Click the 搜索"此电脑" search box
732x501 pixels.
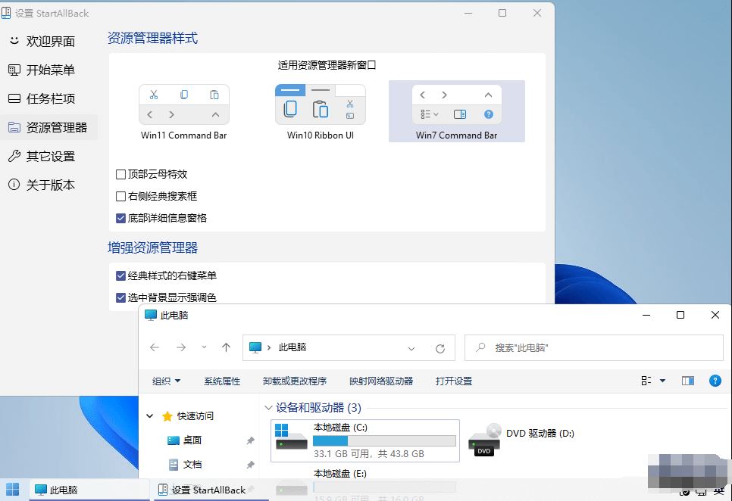[x=594, y=347]
